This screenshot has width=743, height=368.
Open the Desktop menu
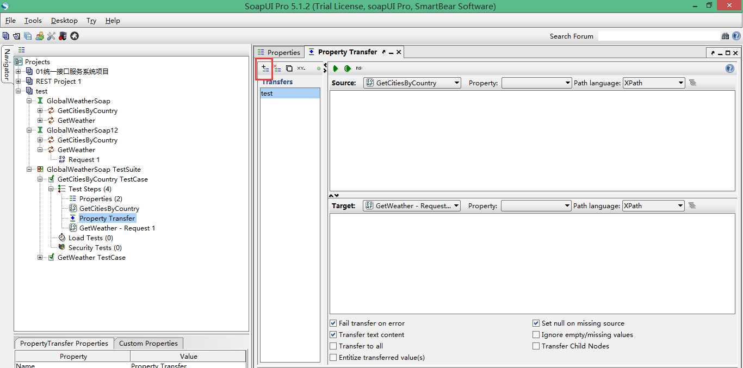[64, 20]
